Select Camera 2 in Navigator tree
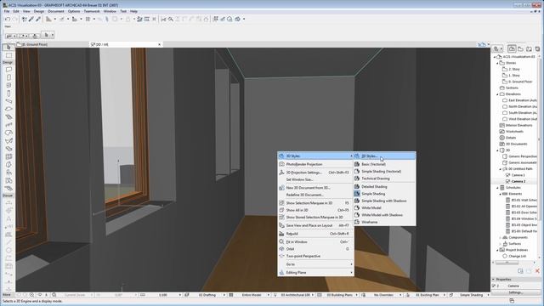Screen dimensions: 544x306 click(x=518, y=181)
